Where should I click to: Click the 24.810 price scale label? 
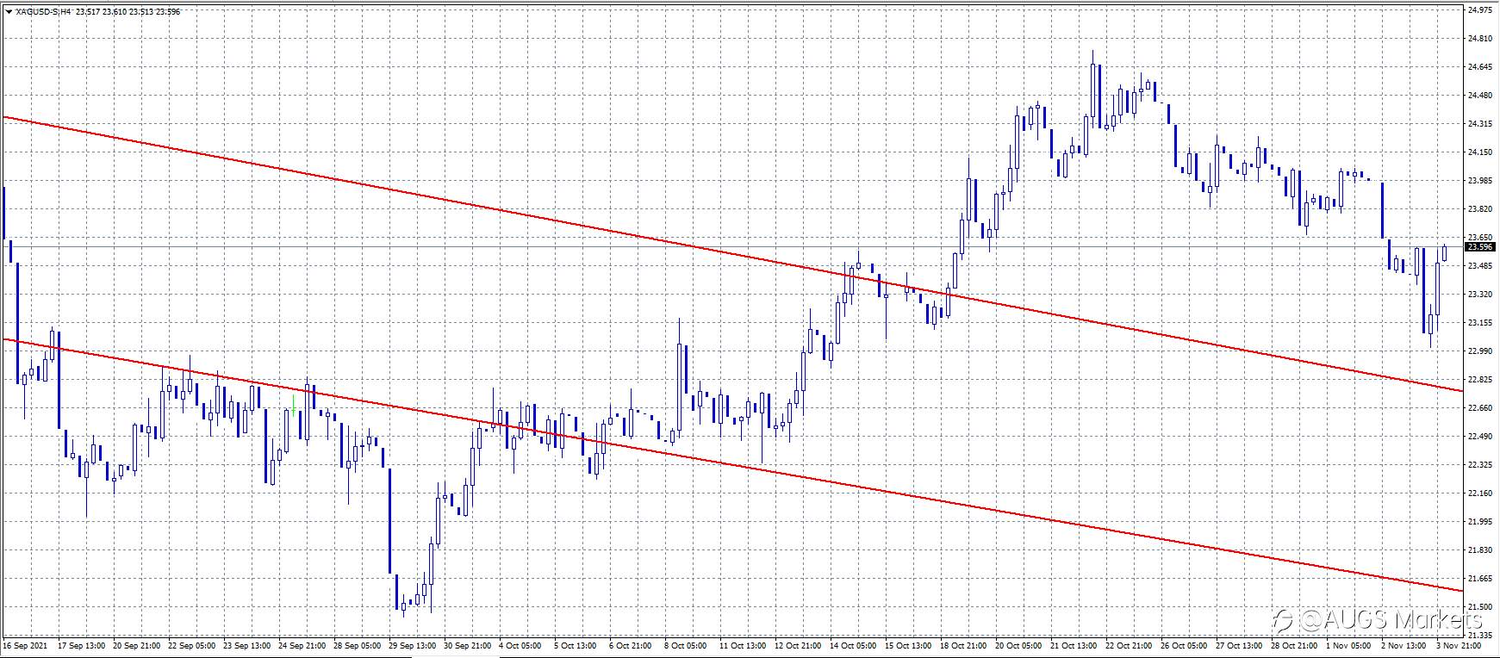[x=1479, y=39]
